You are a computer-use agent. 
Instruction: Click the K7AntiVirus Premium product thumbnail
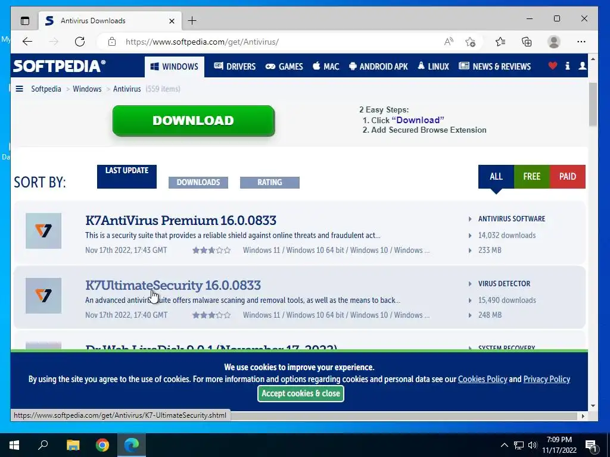pyautogui.click(x=43, y=231)
